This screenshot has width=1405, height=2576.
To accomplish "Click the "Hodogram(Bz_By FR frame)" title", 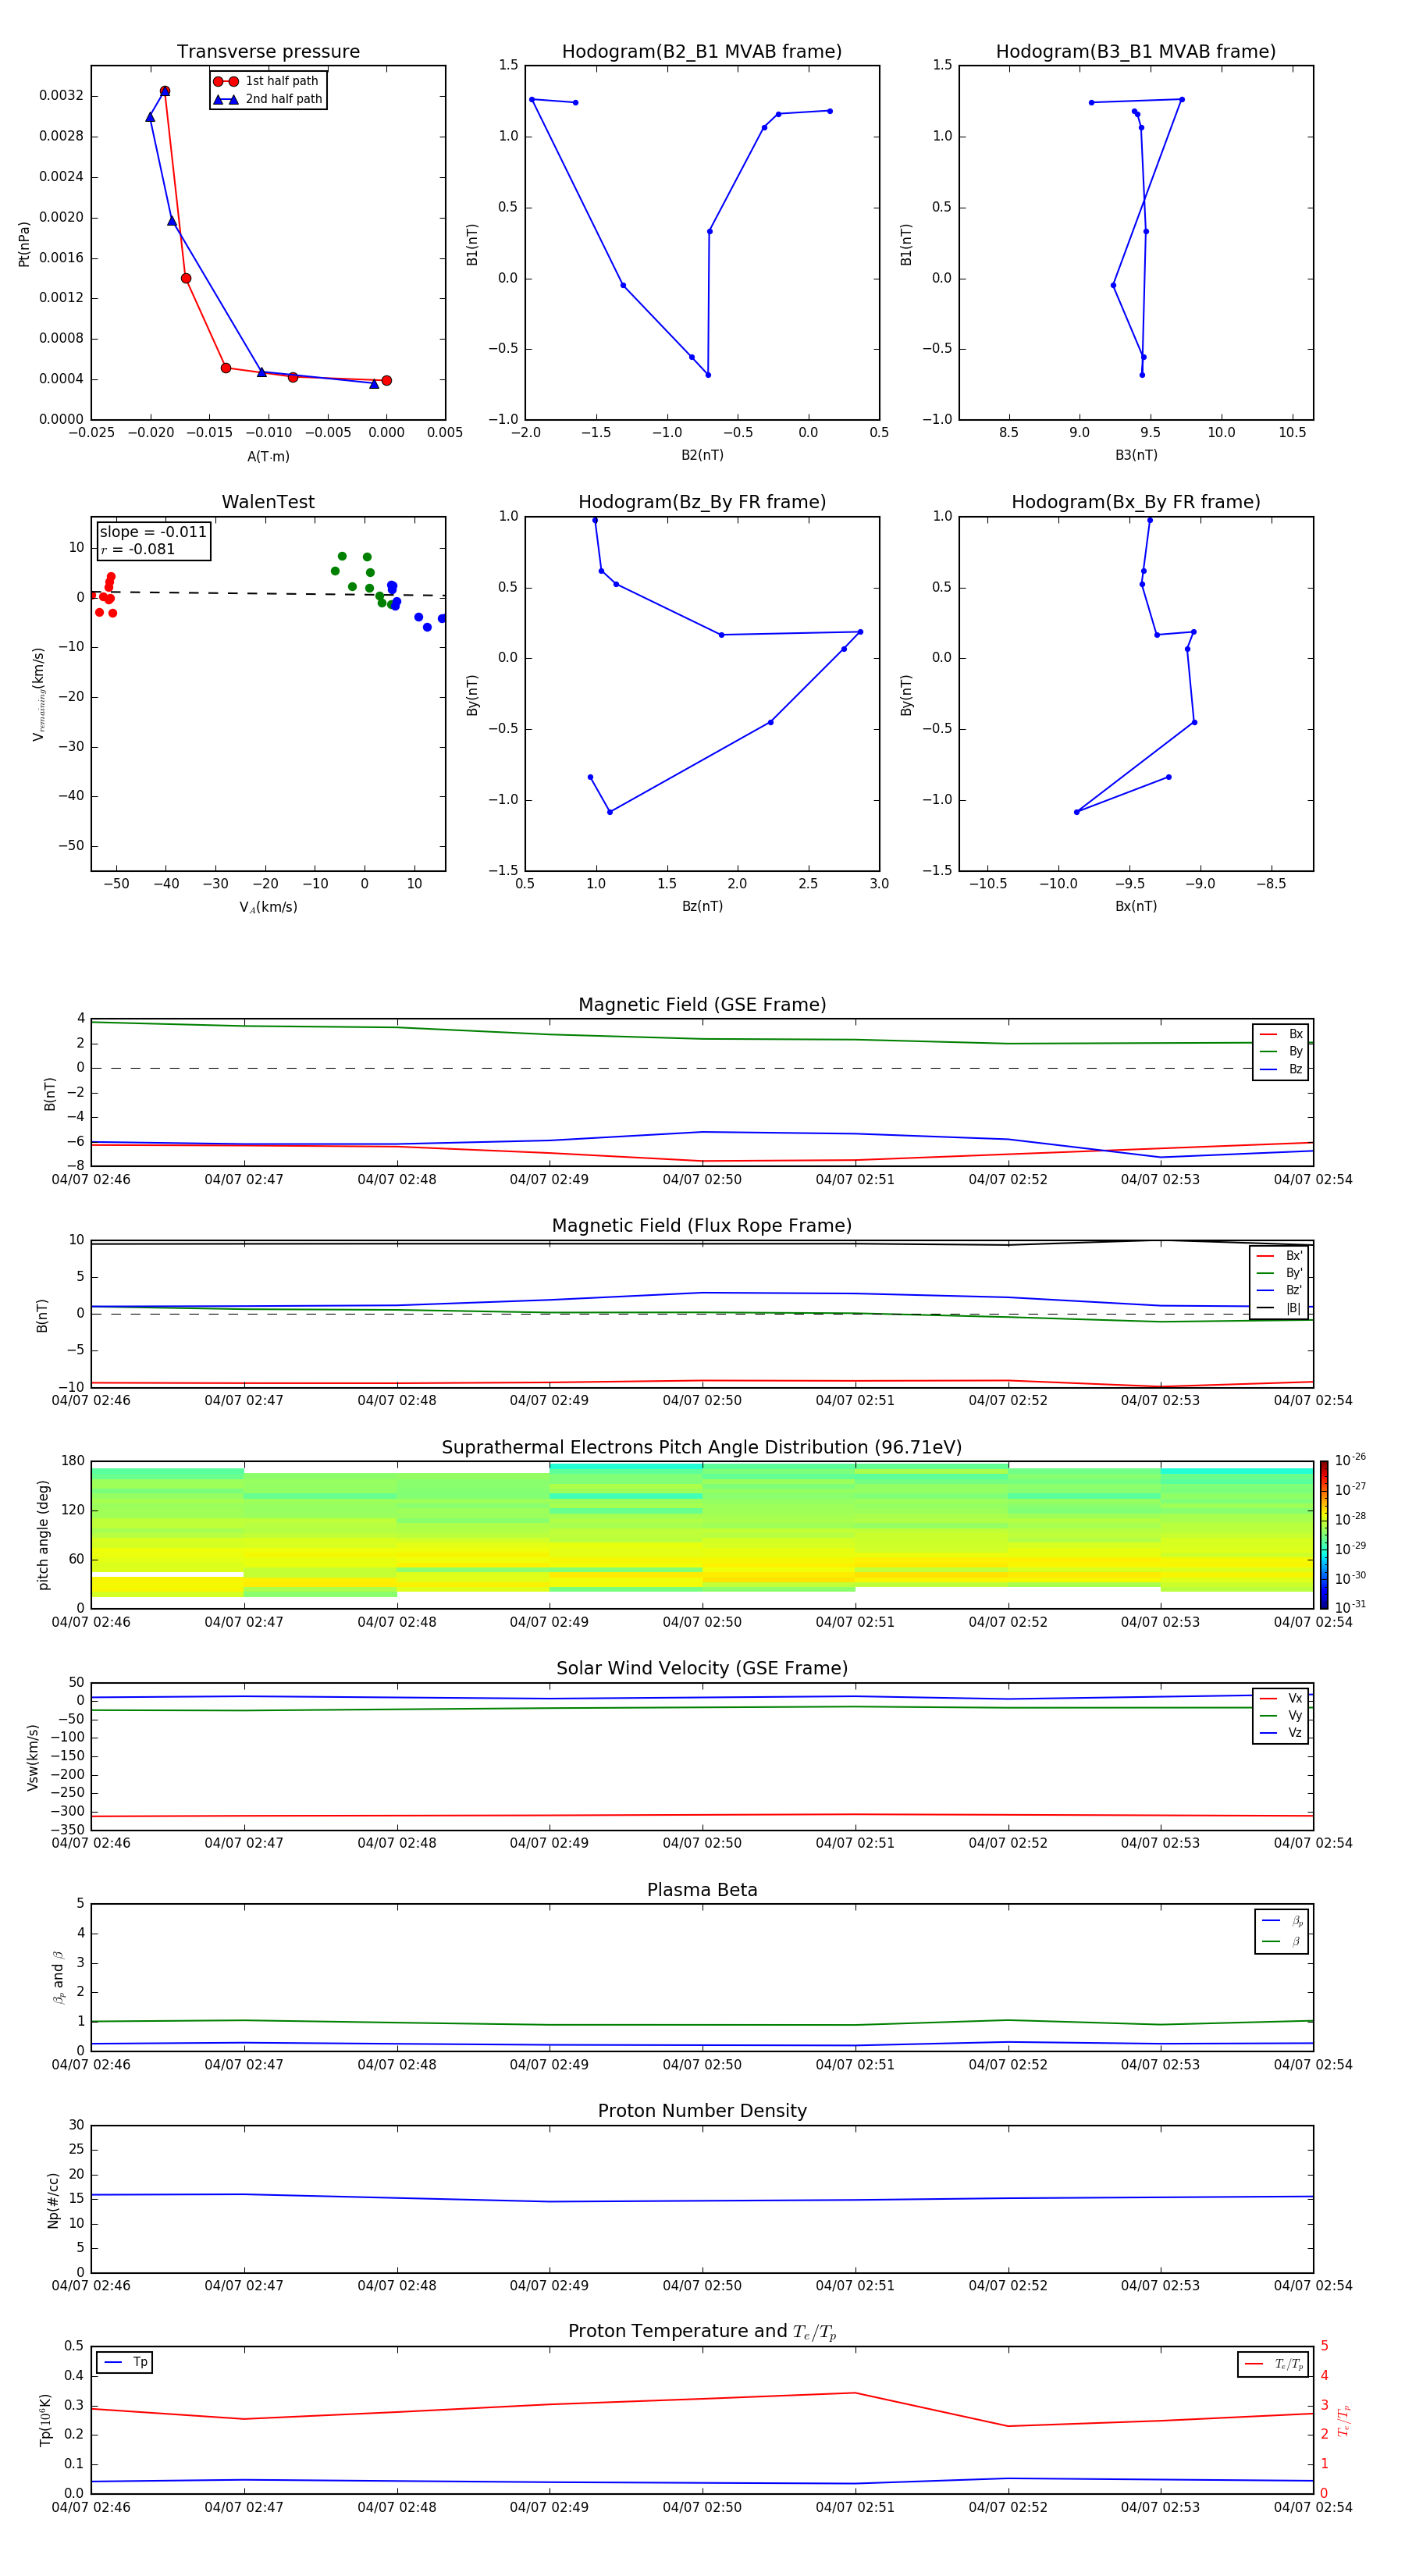I will (x=702, y=502).
